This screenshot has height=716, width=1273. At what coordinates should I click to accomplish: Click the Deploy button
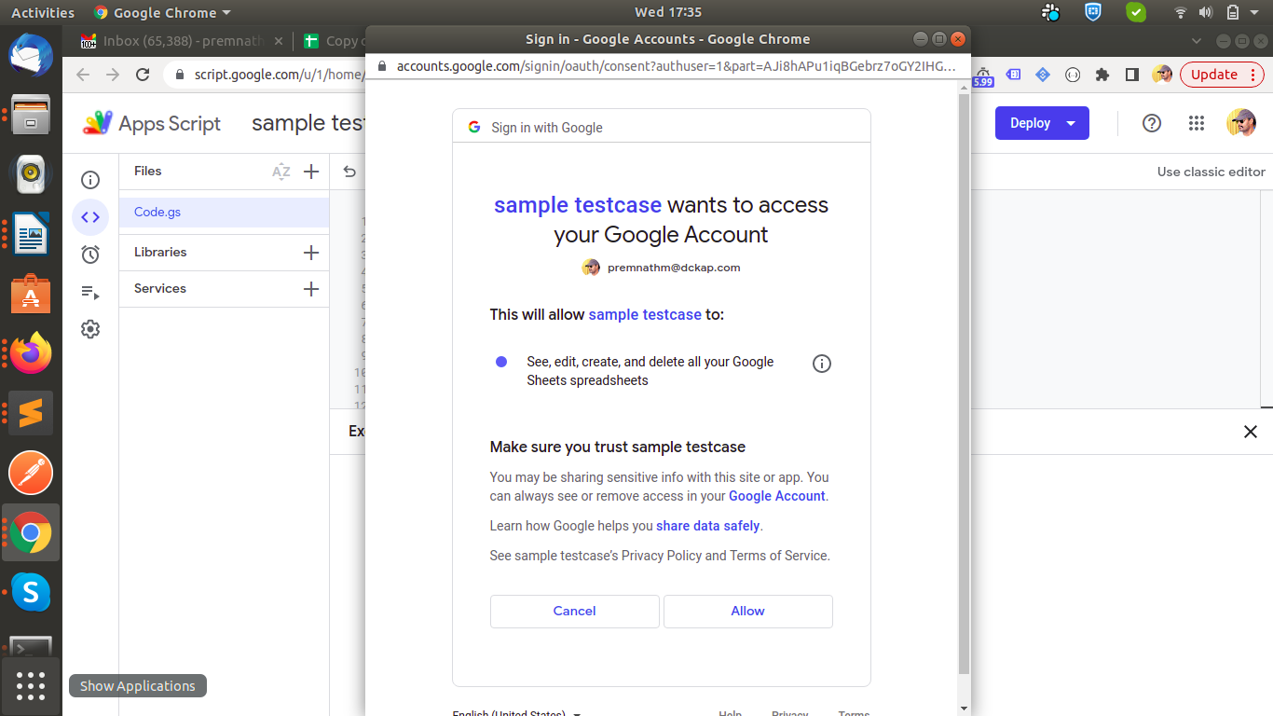(x=1030, y=123)
